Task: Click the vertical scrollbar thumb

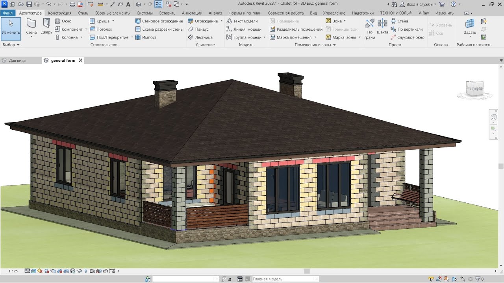Action: (x=501, y=166)
